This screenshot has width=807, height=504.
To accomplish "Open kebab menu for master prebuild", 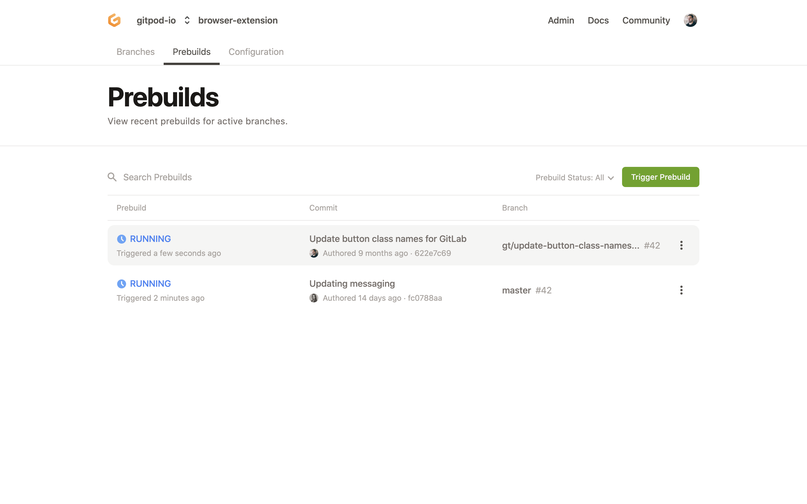I will click(681, 290).
